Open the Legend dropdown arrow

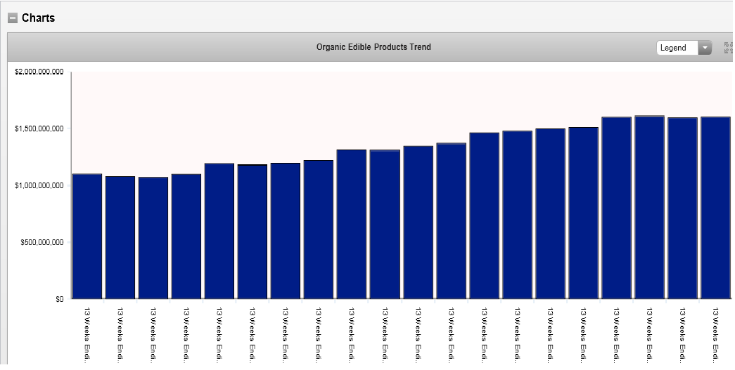pos(705,48)
